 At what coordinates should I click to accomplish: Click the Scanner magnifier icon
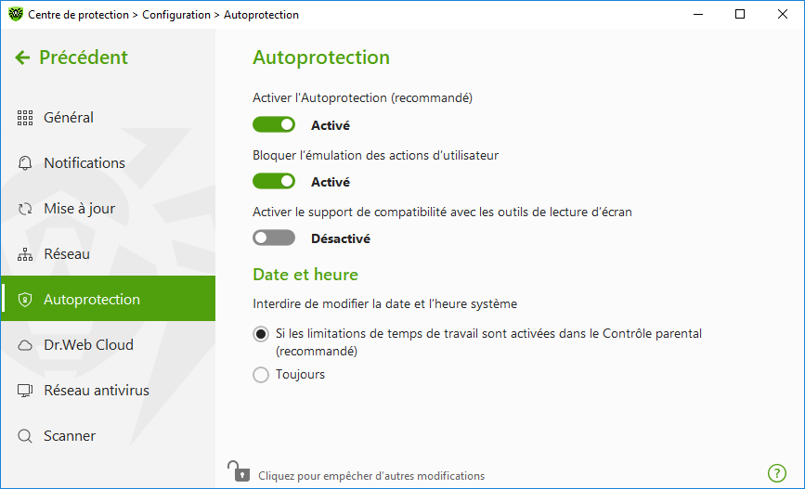(x=25, y=436)
